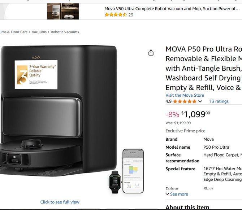Visit the Mova Store link
Viewport: 242px width, 210px height.
pos(185,95)
